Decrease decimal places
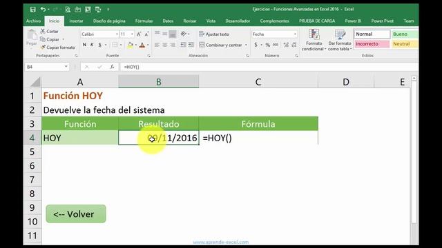The image size is (442, 248). click(x=294, y=45)
